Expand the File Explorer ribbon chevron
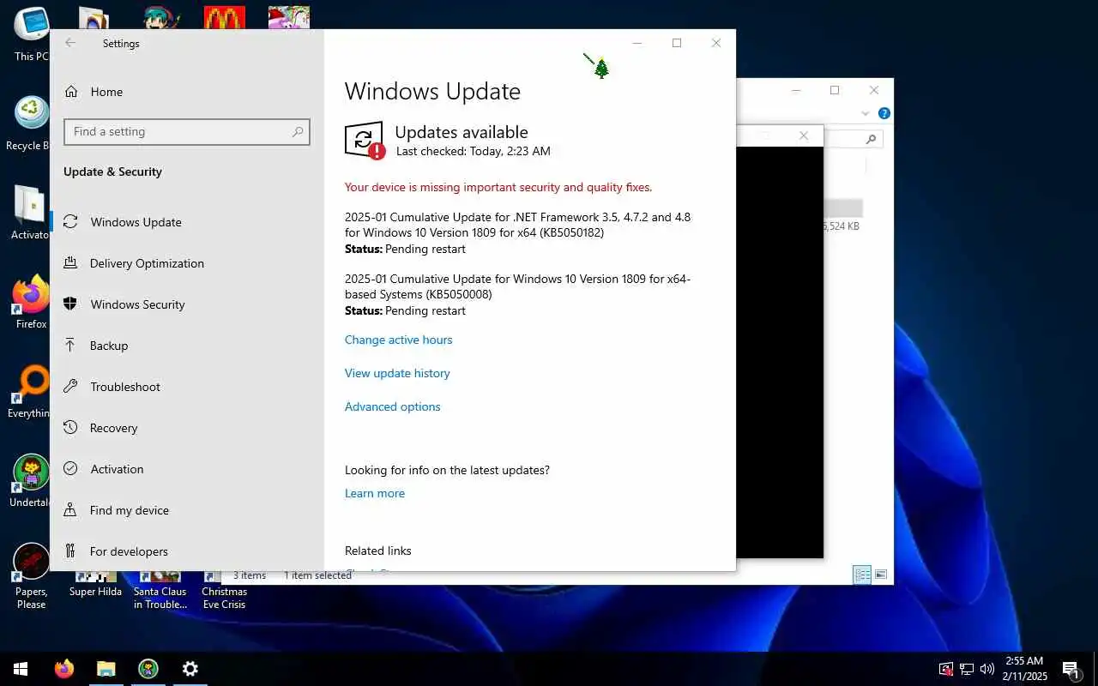Image resolution: width=1098 pixels, height=686 pixels. click(866, 113)
